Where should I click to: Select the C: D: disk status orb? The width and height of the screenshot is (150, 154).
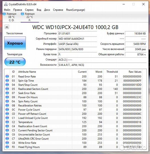click(x=4, y=14)
